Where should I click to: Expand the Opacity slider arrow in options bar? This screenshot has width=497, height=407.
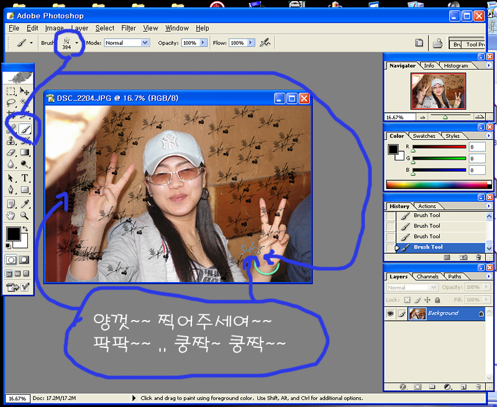point(202,43)
